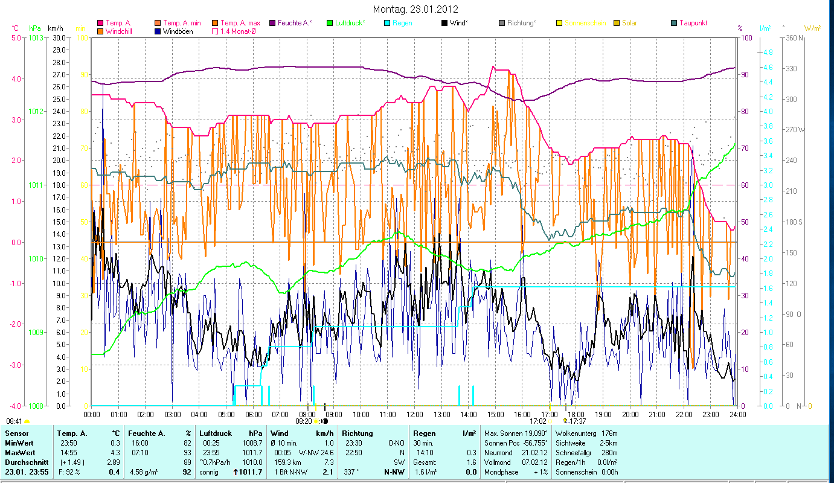
Task: Toggle the Regen series via cyan legend box
Action: click(387, 23)
